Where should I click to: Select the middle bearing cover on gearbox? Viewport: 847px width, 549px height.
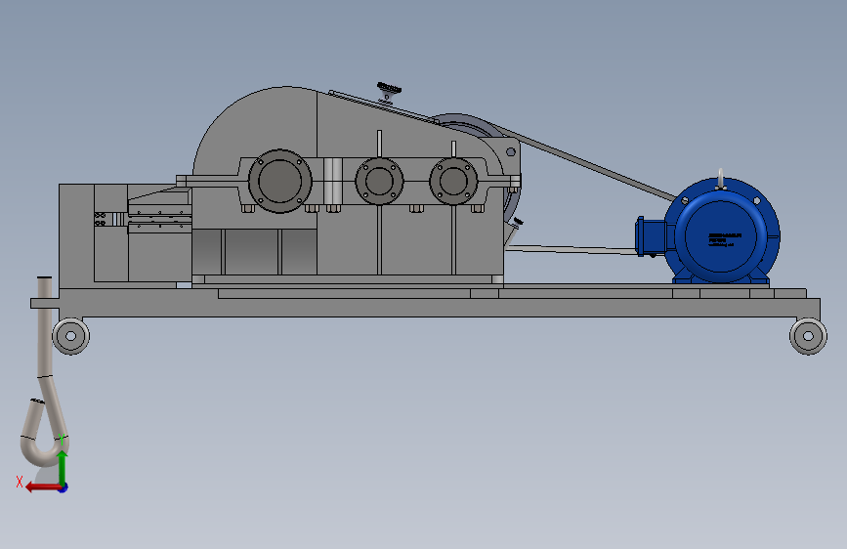click(379, 181)
